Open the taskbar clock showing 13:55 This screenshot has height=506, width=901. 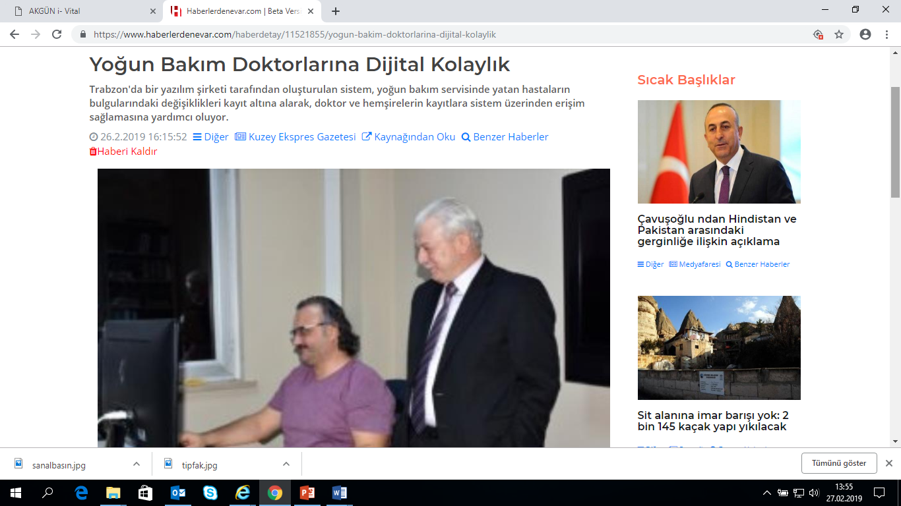844,493
